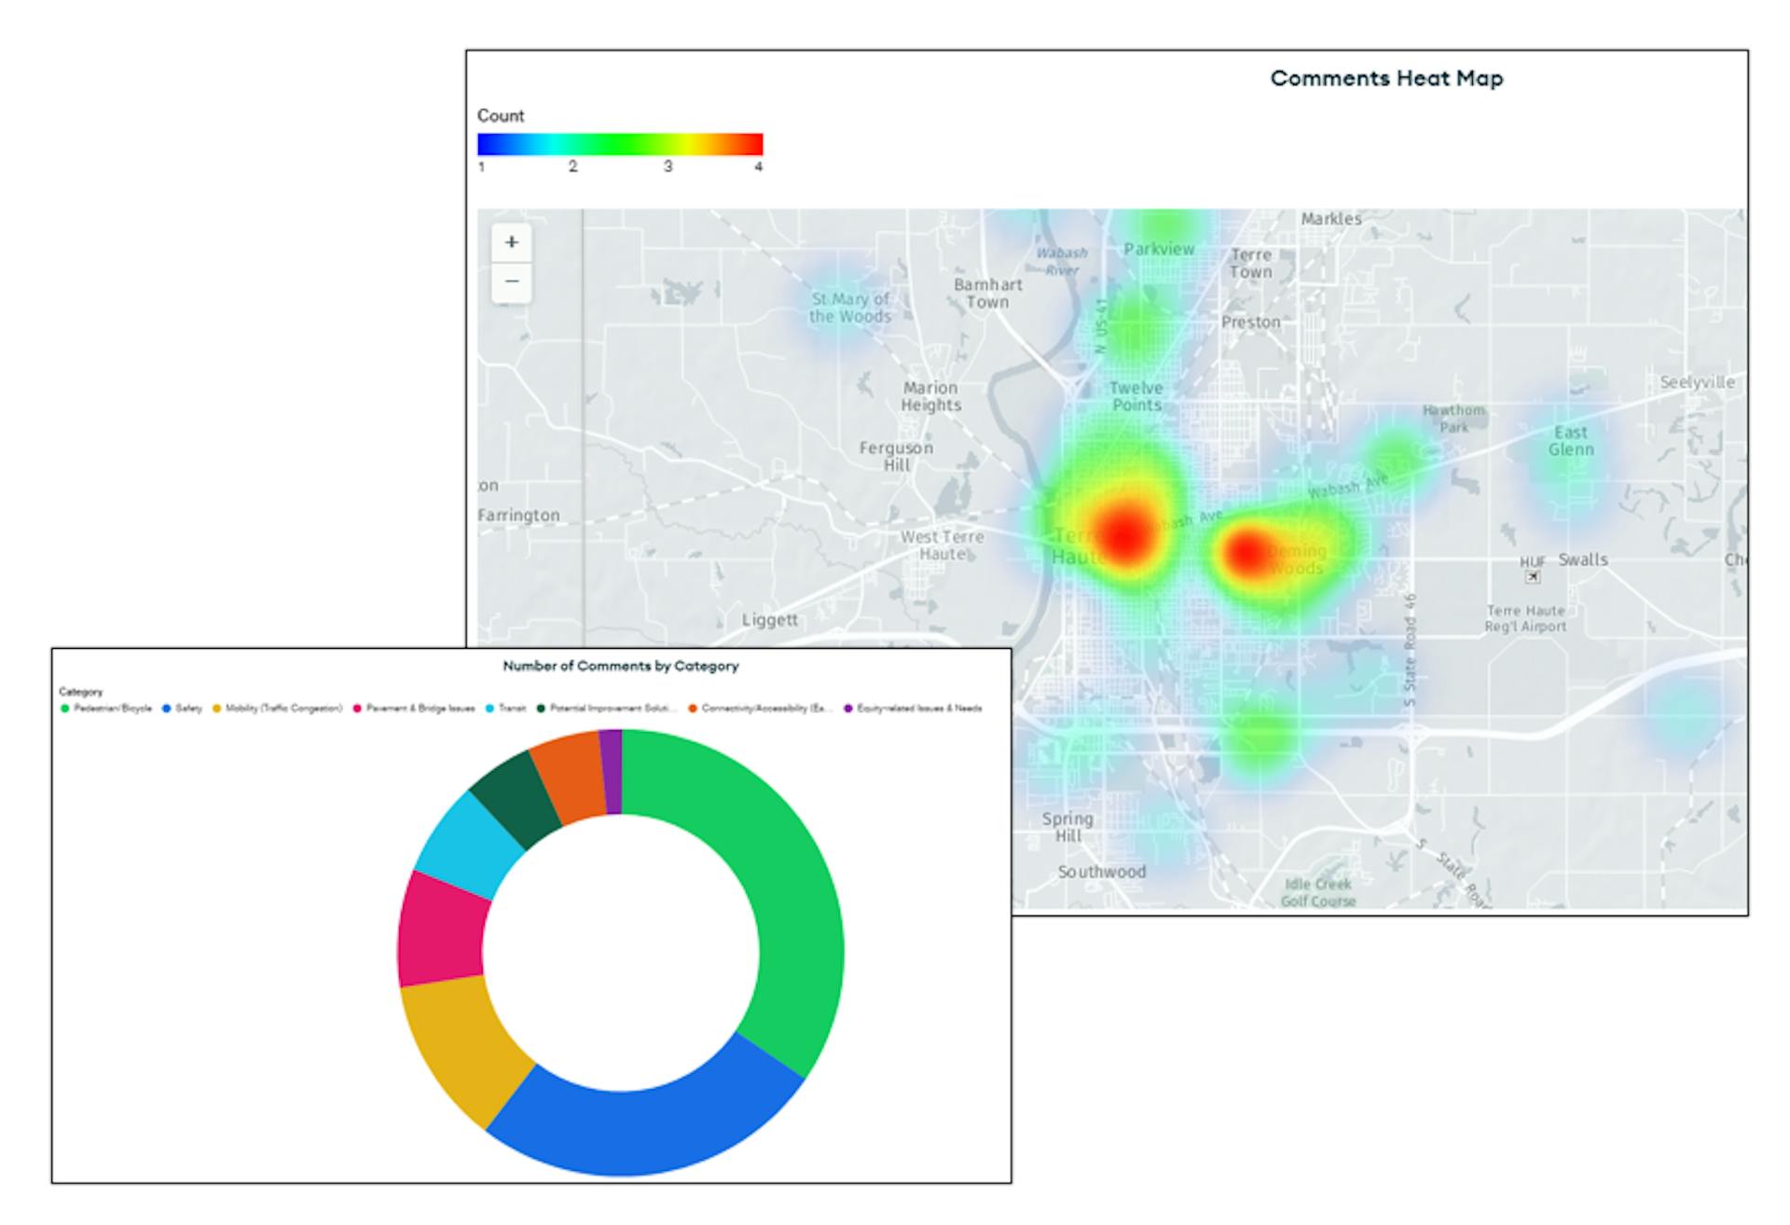Viewport: 1790px width, 1225px height.
Task: Click the Preston map label
Action: click(x=1251, y=322)
